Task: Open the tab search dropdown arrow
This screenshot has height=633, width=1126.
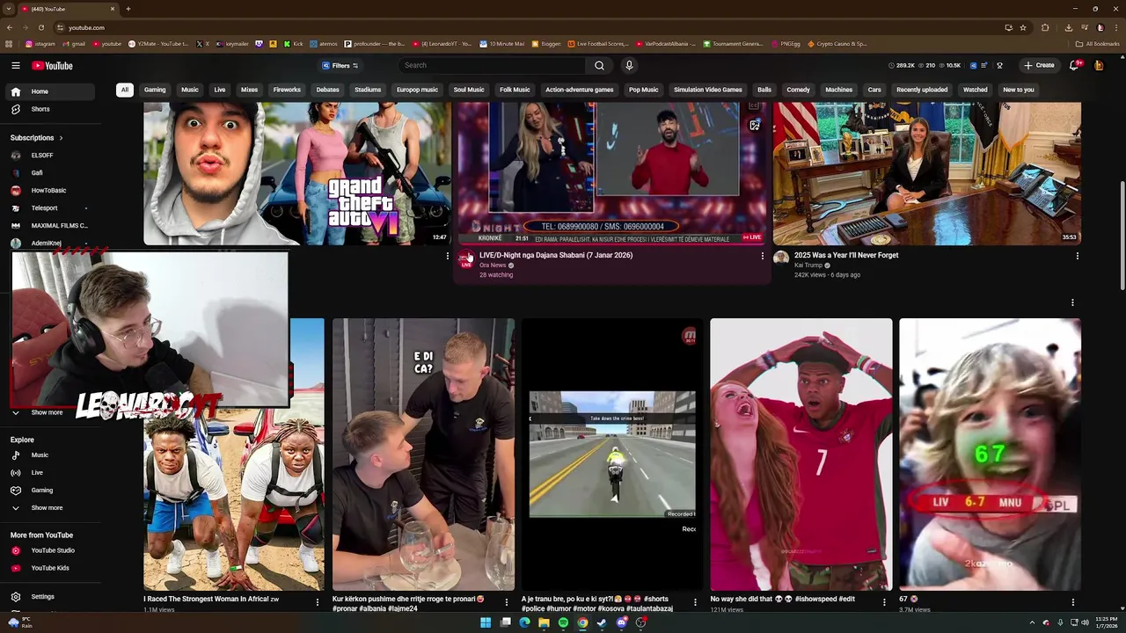Action: (10, 9)
